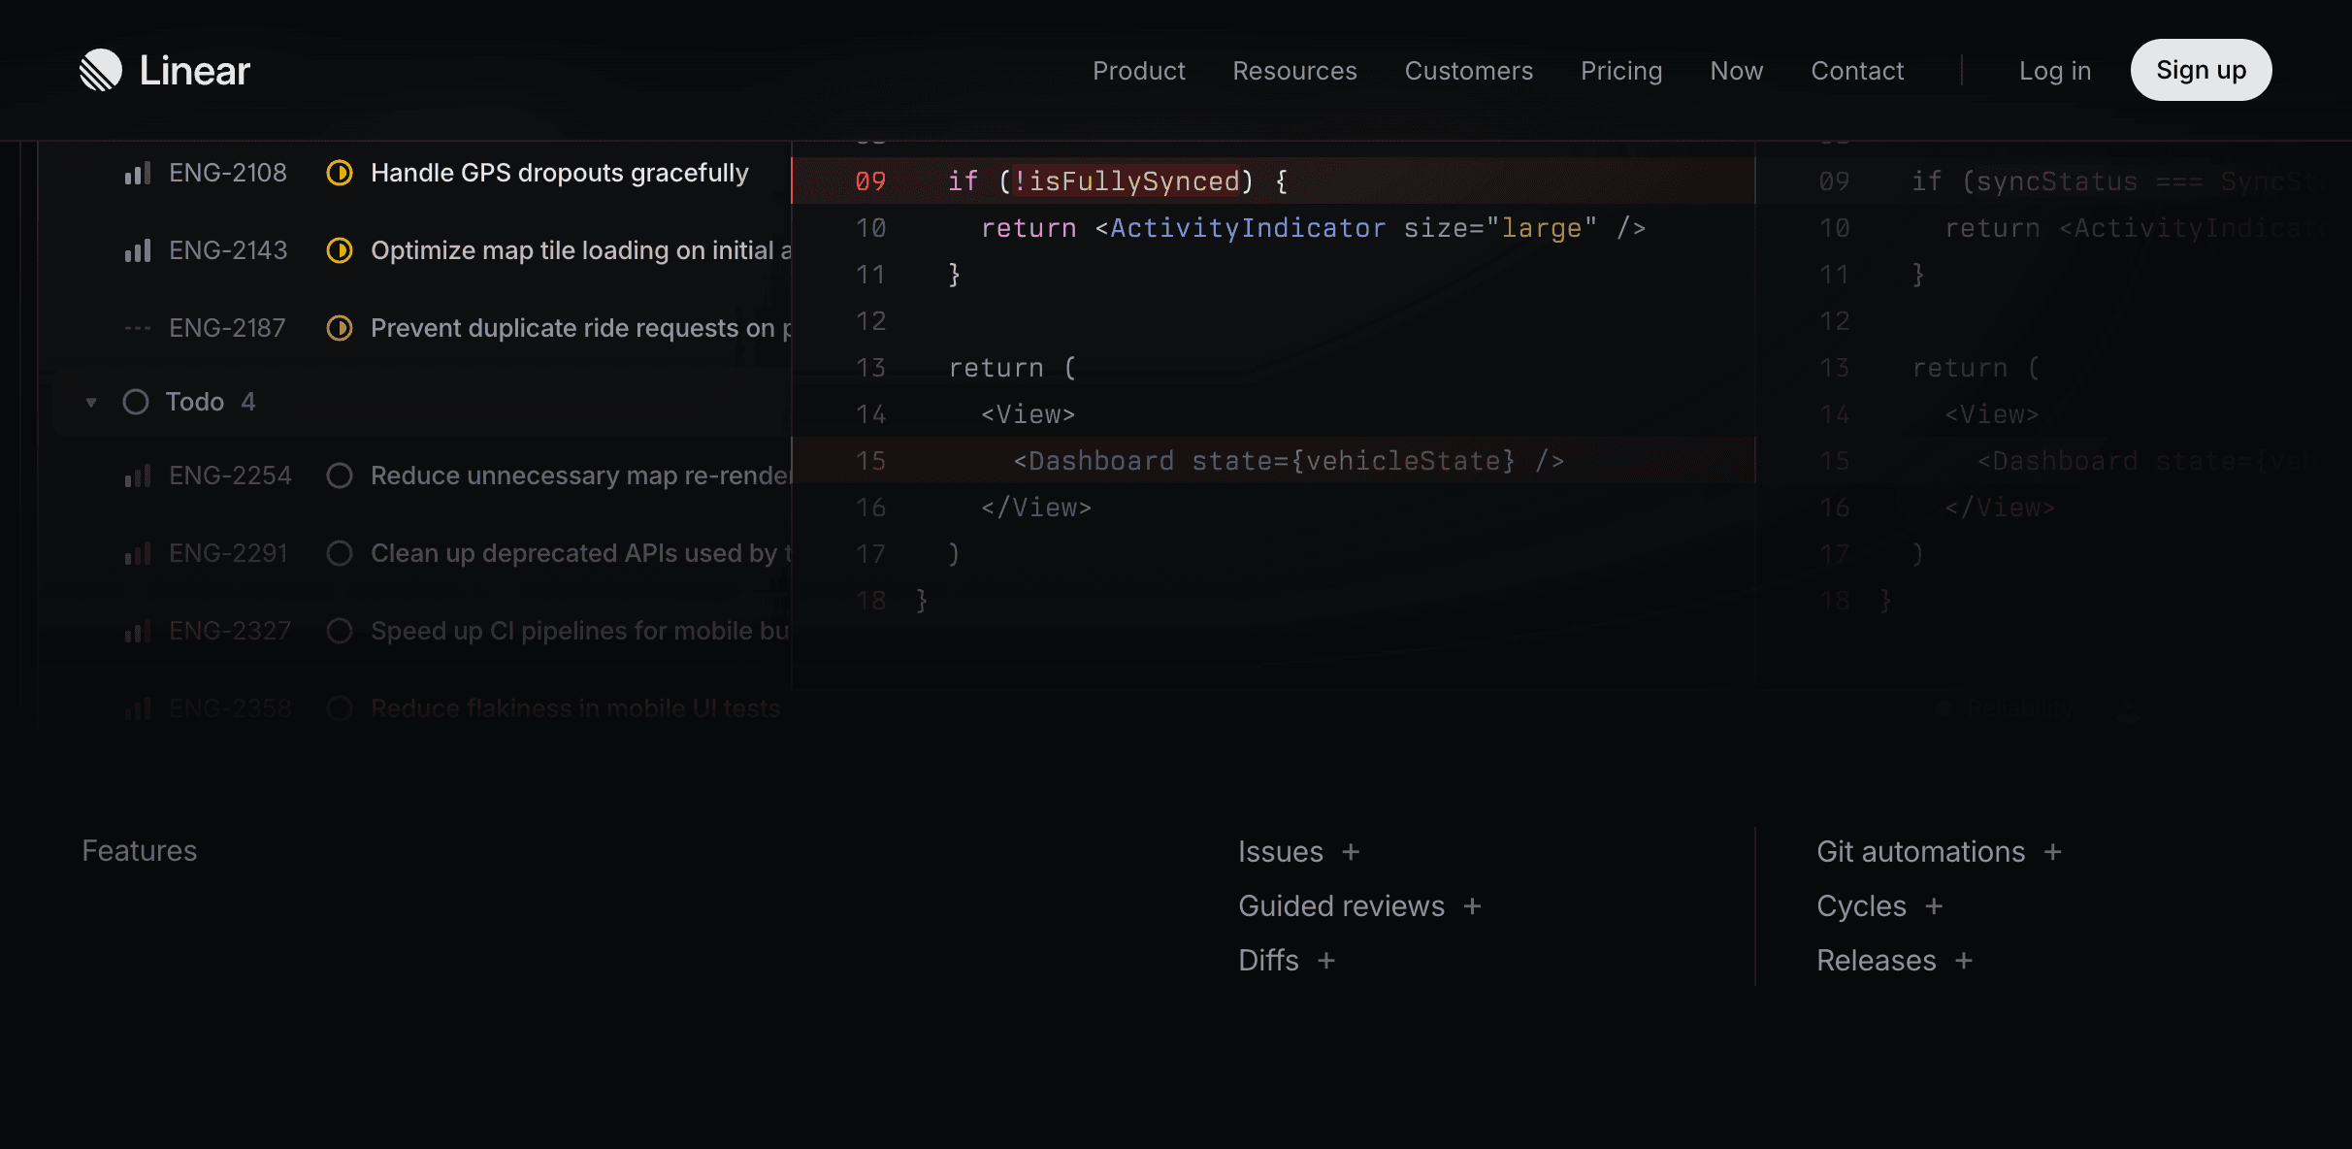Open the Product menu
Image resolution: width=2352 pixels, height=1149 pixels.
[1138, 71]
